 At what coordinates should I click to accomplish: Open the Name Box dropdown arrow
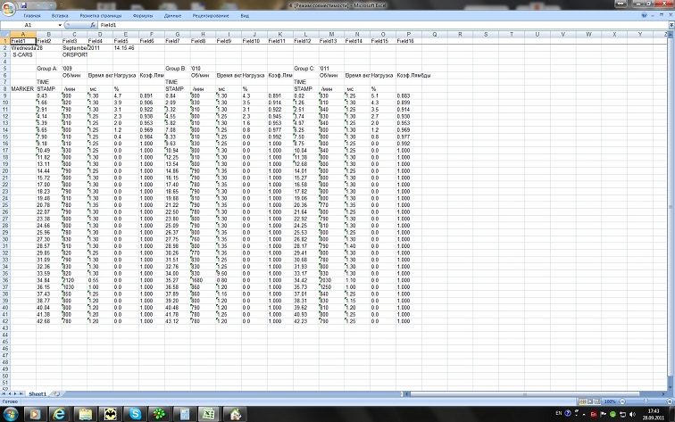[x=60, y=25]
